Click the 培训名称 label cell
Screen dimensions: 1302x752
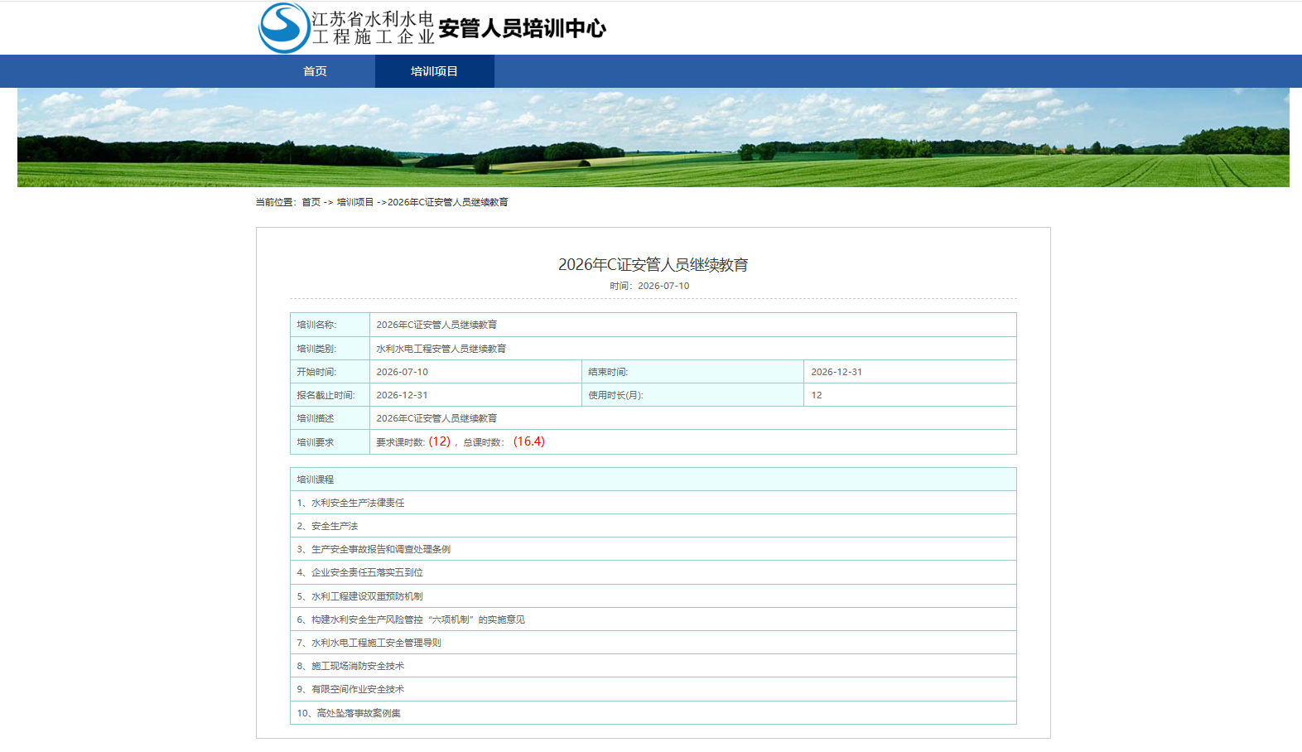click(330, 325)
